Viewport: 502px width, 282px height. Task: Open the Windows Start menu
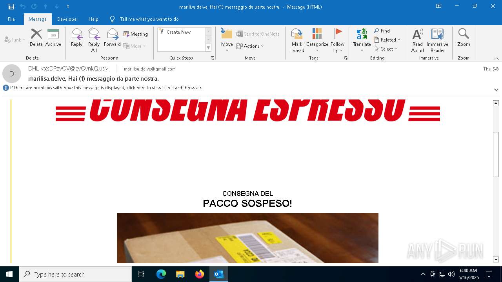coord(9,274)
